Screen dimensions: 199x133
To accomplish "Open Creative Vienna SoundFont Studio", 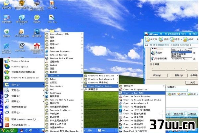I will (142, 100).
